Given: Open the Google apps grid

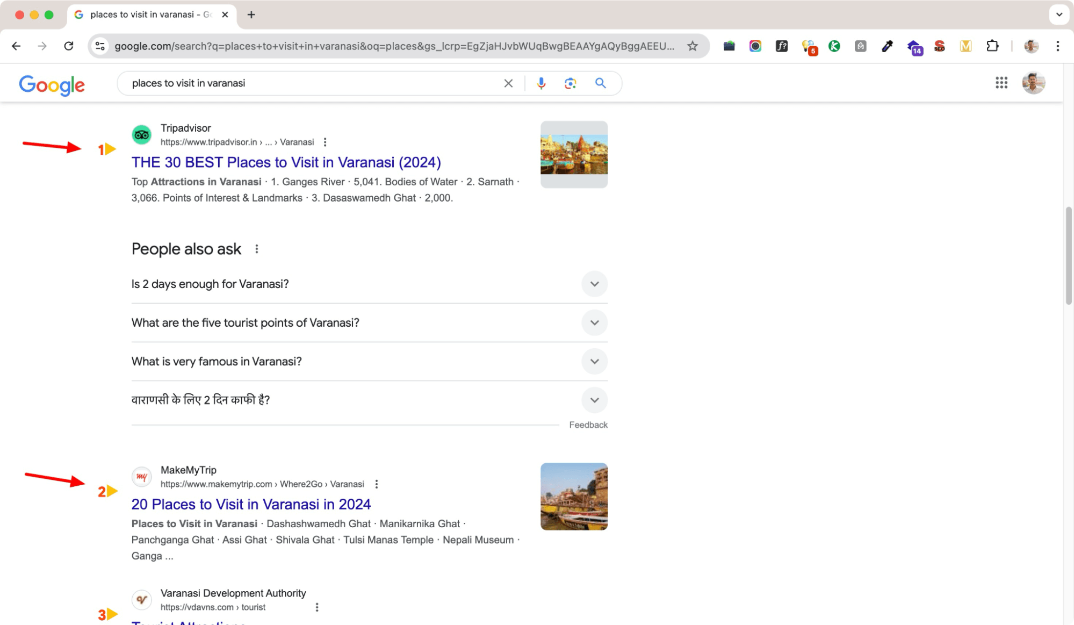Looking at the screenshot, I should (1001, 83).
